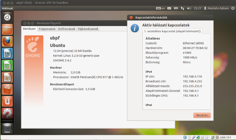The width and height of the screenshot is (236, 140).
Task: Click the 'Jobb Ctrl' host key label
Action: [225, 137]
